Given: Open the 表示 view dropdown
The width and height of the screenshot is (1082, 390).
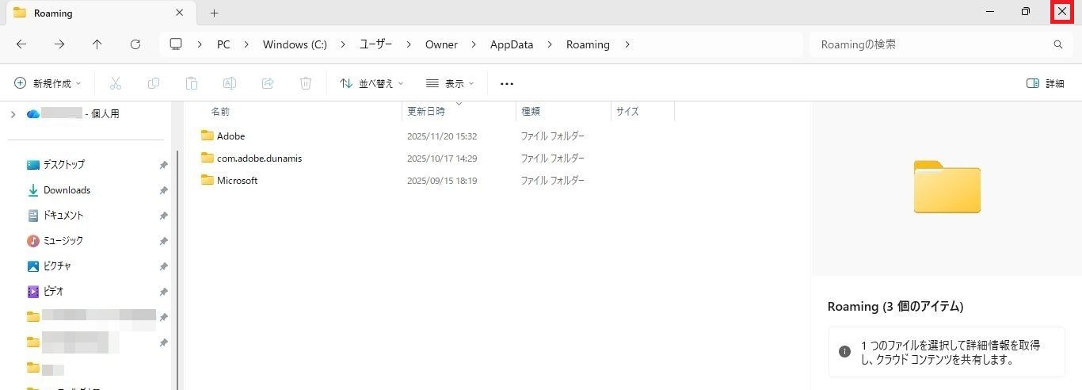Looking at the screenshot, I should pyautogui.click(x=450, y=83).
